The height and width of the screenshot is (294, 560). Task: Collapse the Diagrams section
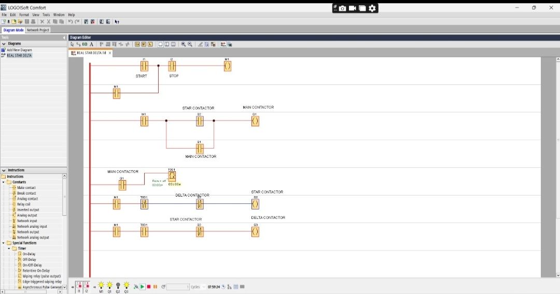point(4,43)
